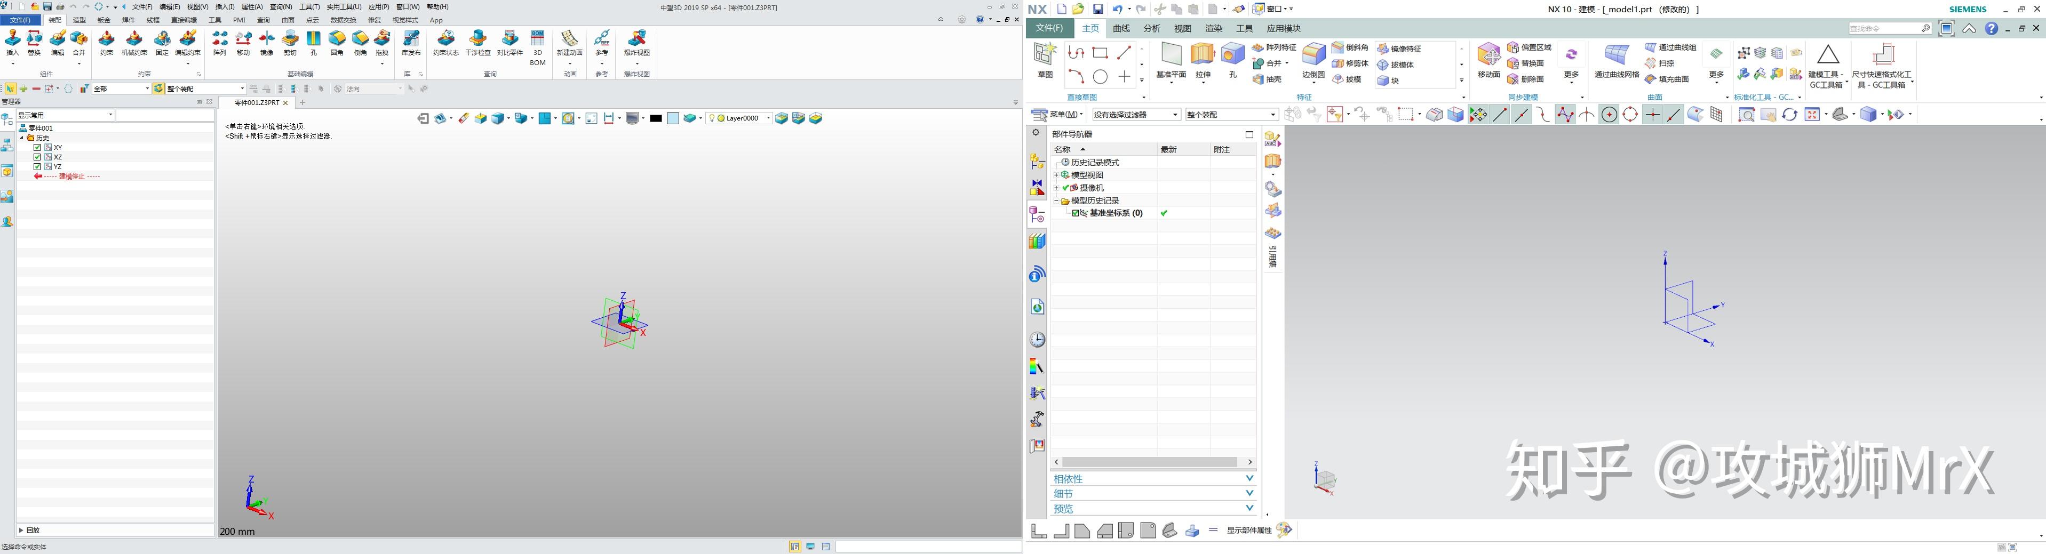The image size is (2046, 554).
Task: Open the 全部 filter dropdown in ZW3D
Action: [x=122, y=89]
